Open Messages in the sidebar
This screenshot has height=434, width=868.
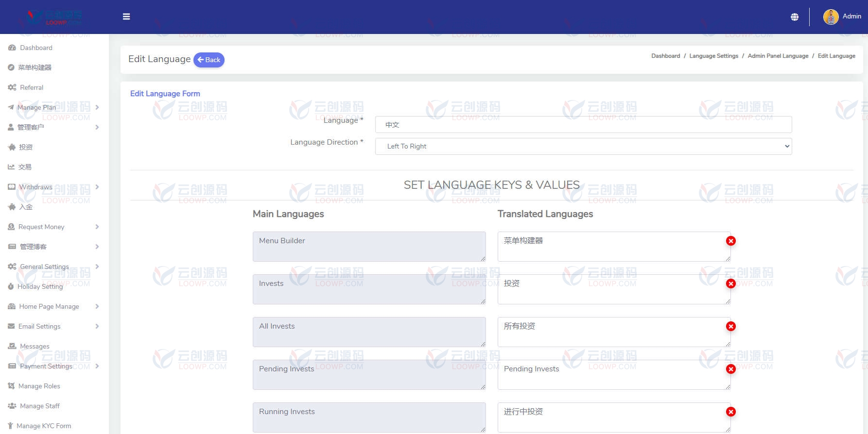pos(35,346)
